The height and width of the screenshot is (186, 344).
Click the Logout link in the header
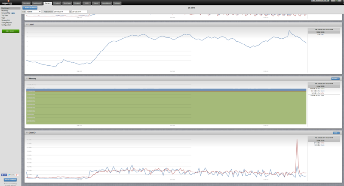pyautogui.click(x=339, y=1)
